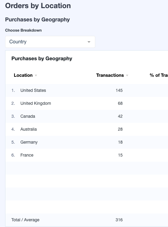The height and width of the screenshot is (227, 168).
Task: Click the 145 transactions value
Action: click(119, 91)
